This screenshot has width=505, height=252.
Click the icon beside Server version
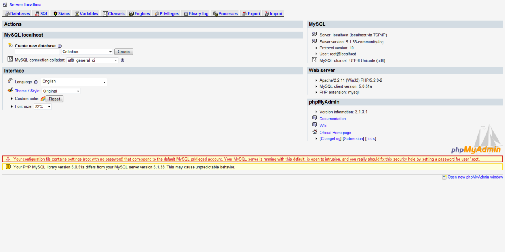point(314,41)
